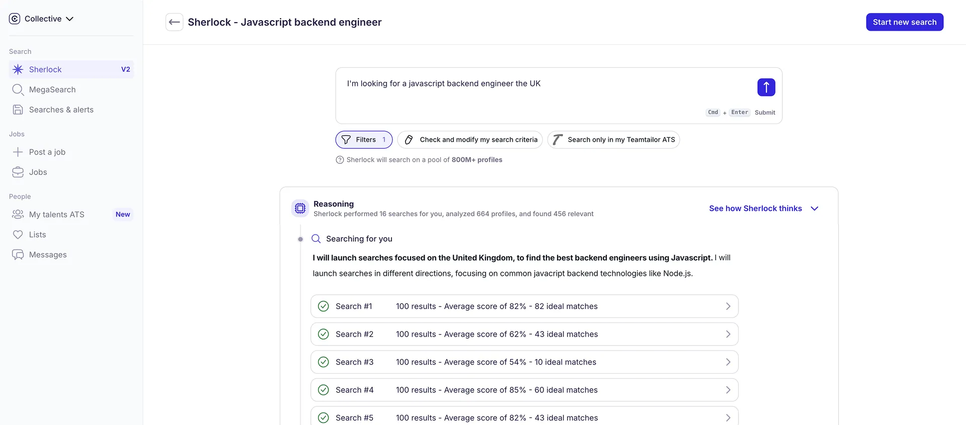Image resolution: width=966 pixels, height=425 pixels.
Task: Click Search only in my Teamtailor ATS
Action: 614,140
